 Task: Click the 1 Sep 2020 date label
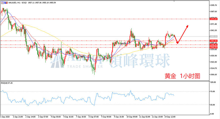pyautogui.click(x=5, y=117)
